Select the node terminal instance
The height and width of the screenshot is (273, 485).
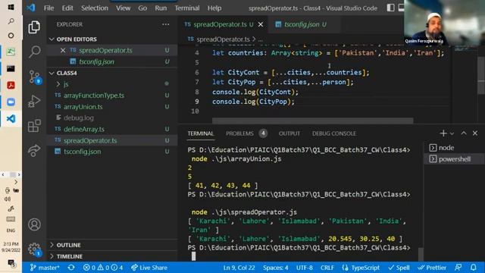tap(454, 148)
